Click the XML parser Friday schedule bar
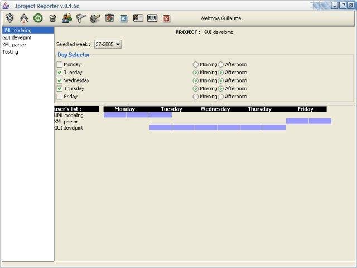Viewport: 357px width, 268px height. pos(308,121)
